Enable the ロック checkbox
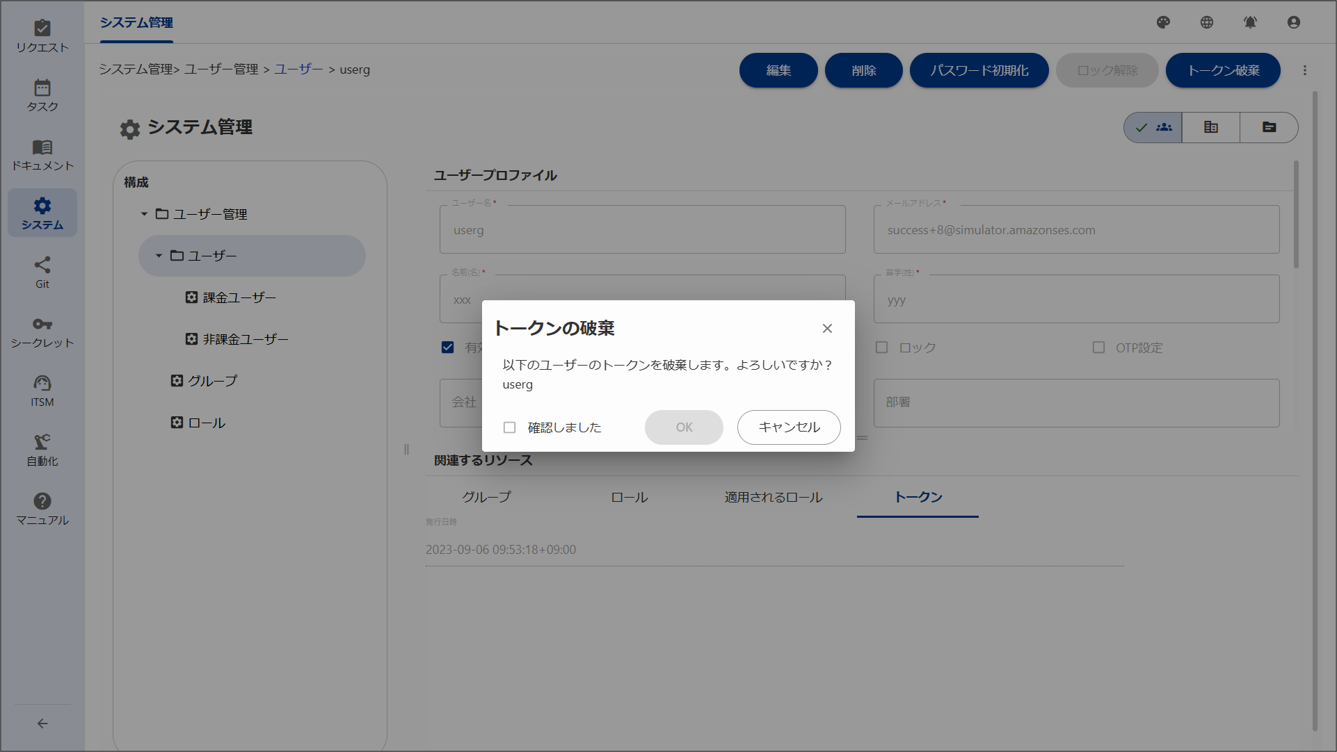The image size is (1337, 752). click(x=881, y=347)
